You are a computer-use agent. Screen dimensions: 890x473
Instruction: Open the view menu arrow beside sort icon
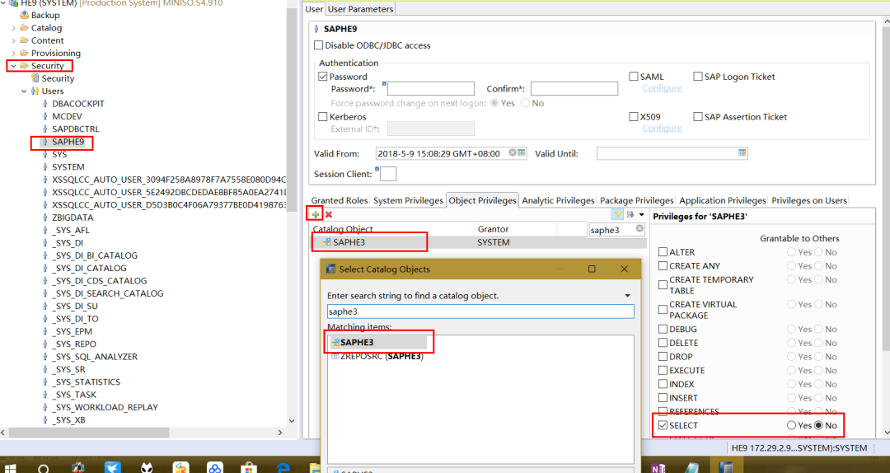pyautogui.click(x=642, y=214)
